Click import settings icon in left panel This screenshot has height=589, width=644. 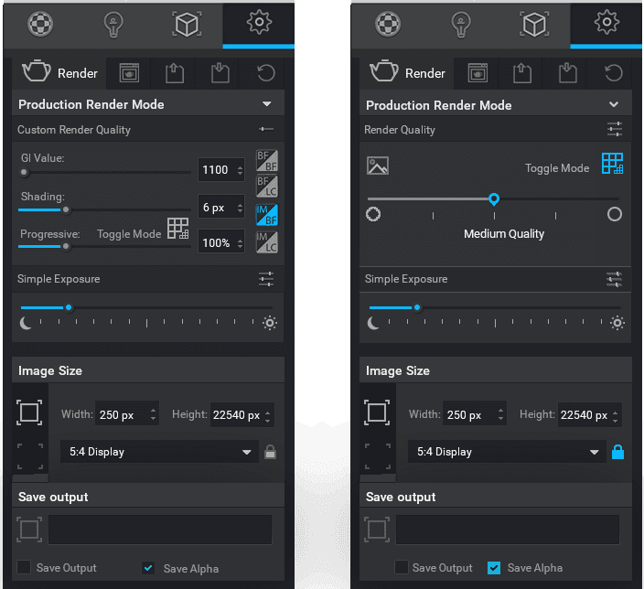[x=220, y=73]
